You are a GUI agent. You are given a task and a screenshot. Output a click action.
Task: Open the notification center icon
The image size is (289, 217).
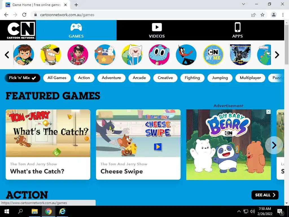click(x=280, y=211)
